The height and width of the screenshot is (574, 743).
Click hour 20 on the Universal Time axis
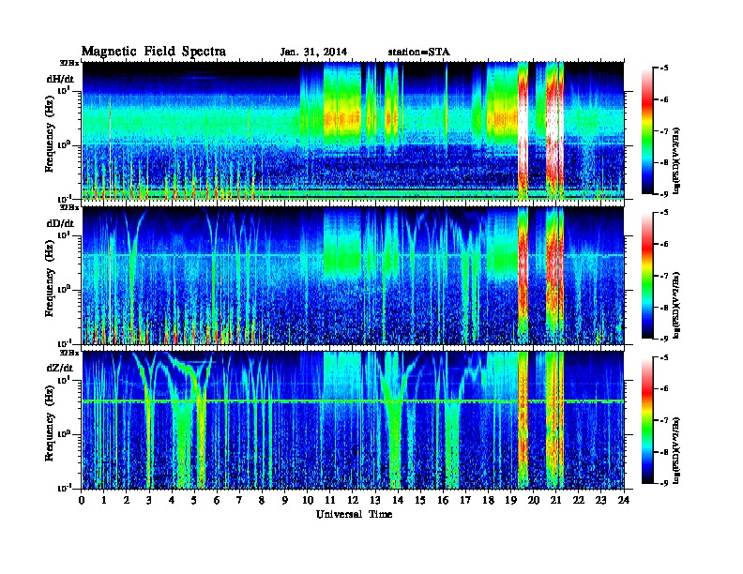coord(533,500)
